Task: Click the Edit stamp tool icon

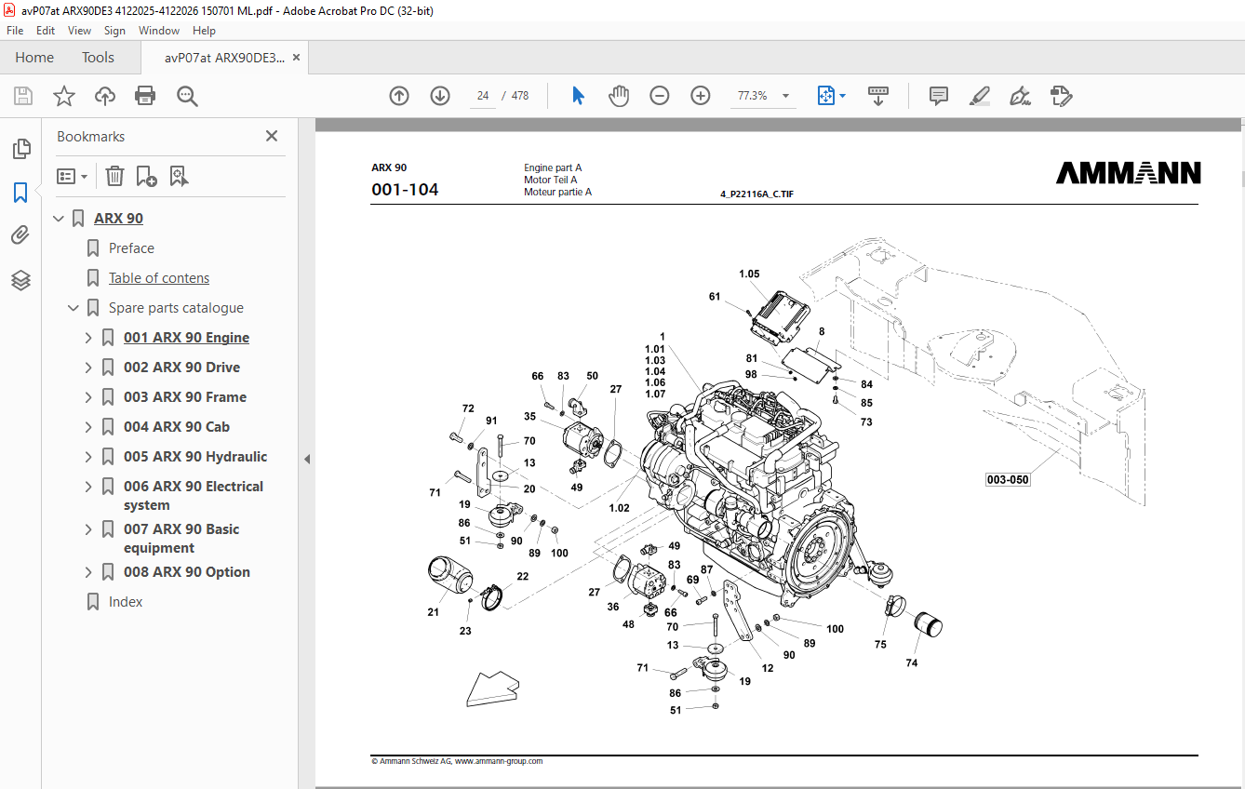Action: click(1061, 96)
